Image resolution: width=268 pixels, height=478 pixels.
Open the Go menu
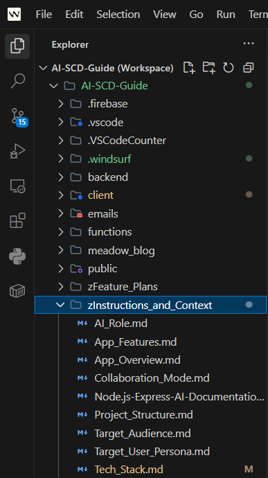pos(196,15)
